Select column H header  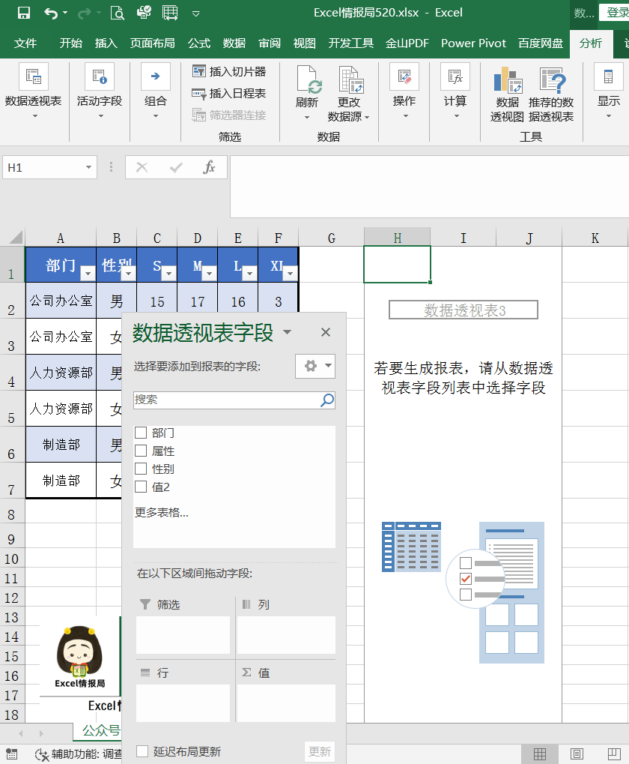(x=398, y=238)
